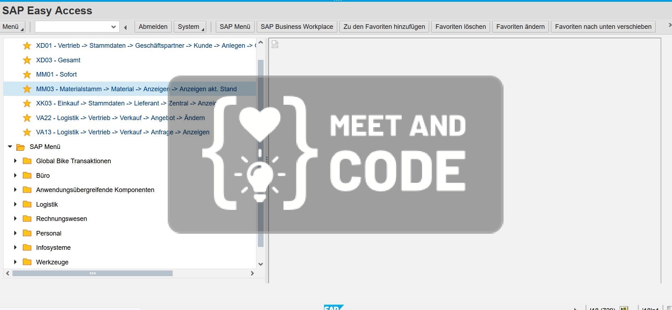This screenshot has height=310, width=672.
Task: Expand the Personal folder node
Action: (15, 233)
